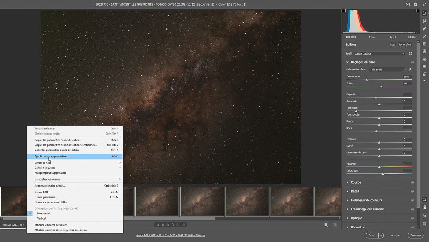Open the Profil Adobe Couleur dropdown
Viewport: 429px width, 242px height.
click(379, 54)
